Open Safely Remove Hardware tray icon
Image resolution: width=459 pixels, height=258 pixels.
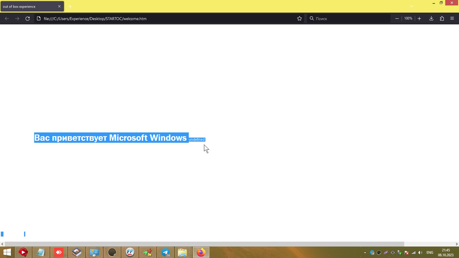point(400,253)
